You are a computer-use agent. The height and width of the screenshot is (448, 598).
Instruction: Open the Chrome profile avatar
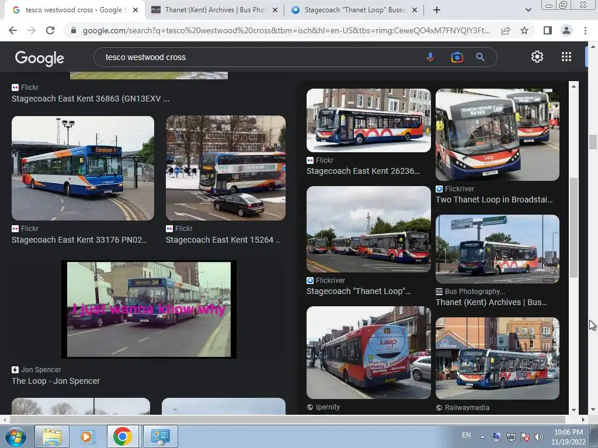point(566,30)
